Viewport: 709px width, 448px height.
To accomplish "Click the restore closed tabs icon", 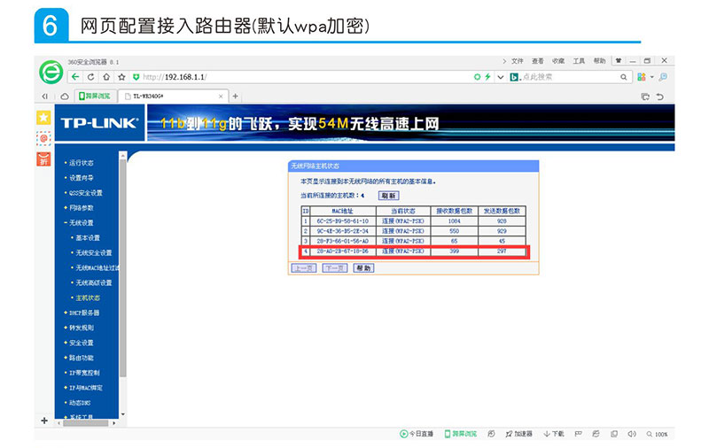I will [x=645, y=97].
